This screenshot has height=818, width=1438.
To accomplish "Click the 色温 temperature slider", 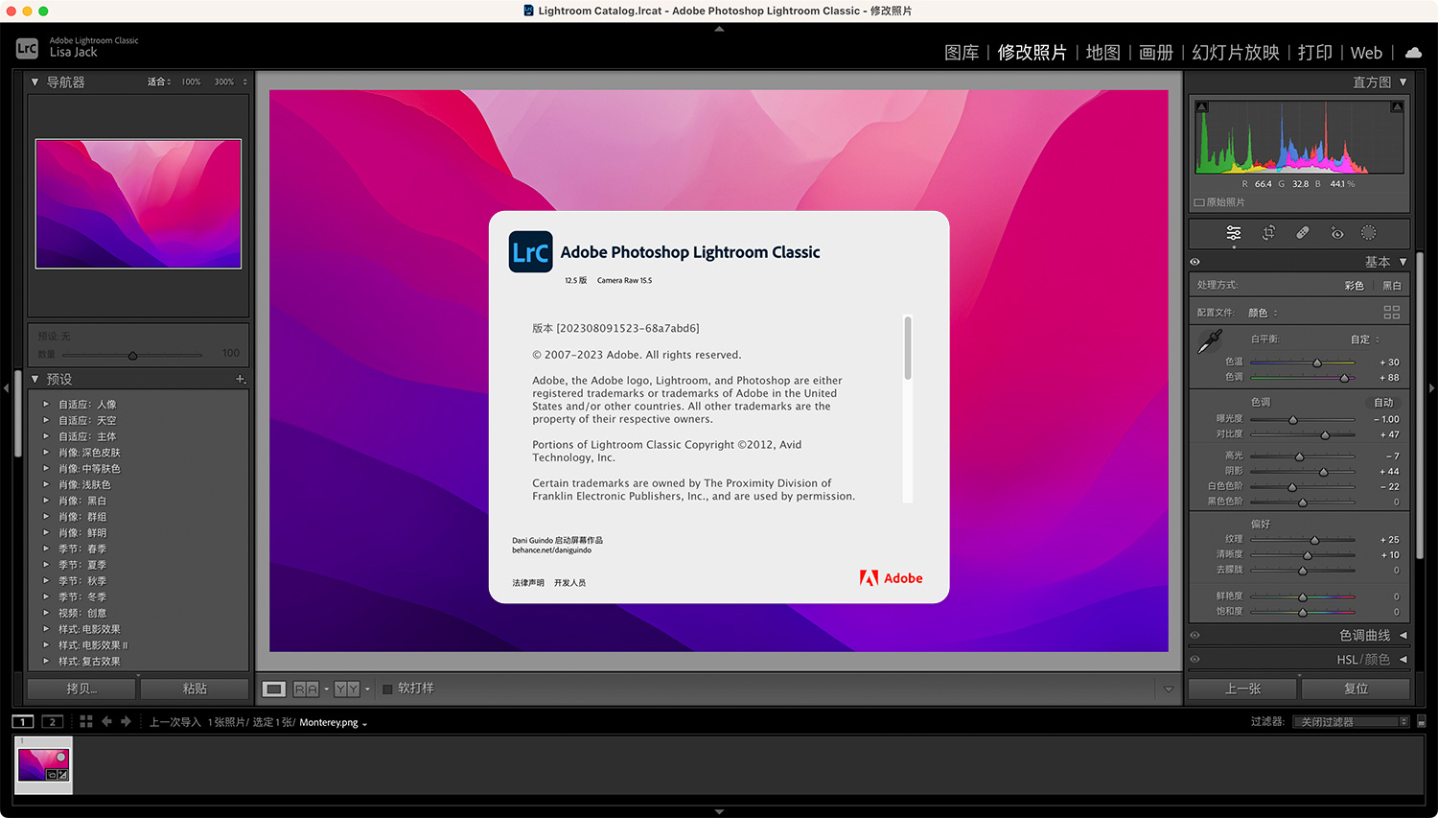I will (1302, 362).
